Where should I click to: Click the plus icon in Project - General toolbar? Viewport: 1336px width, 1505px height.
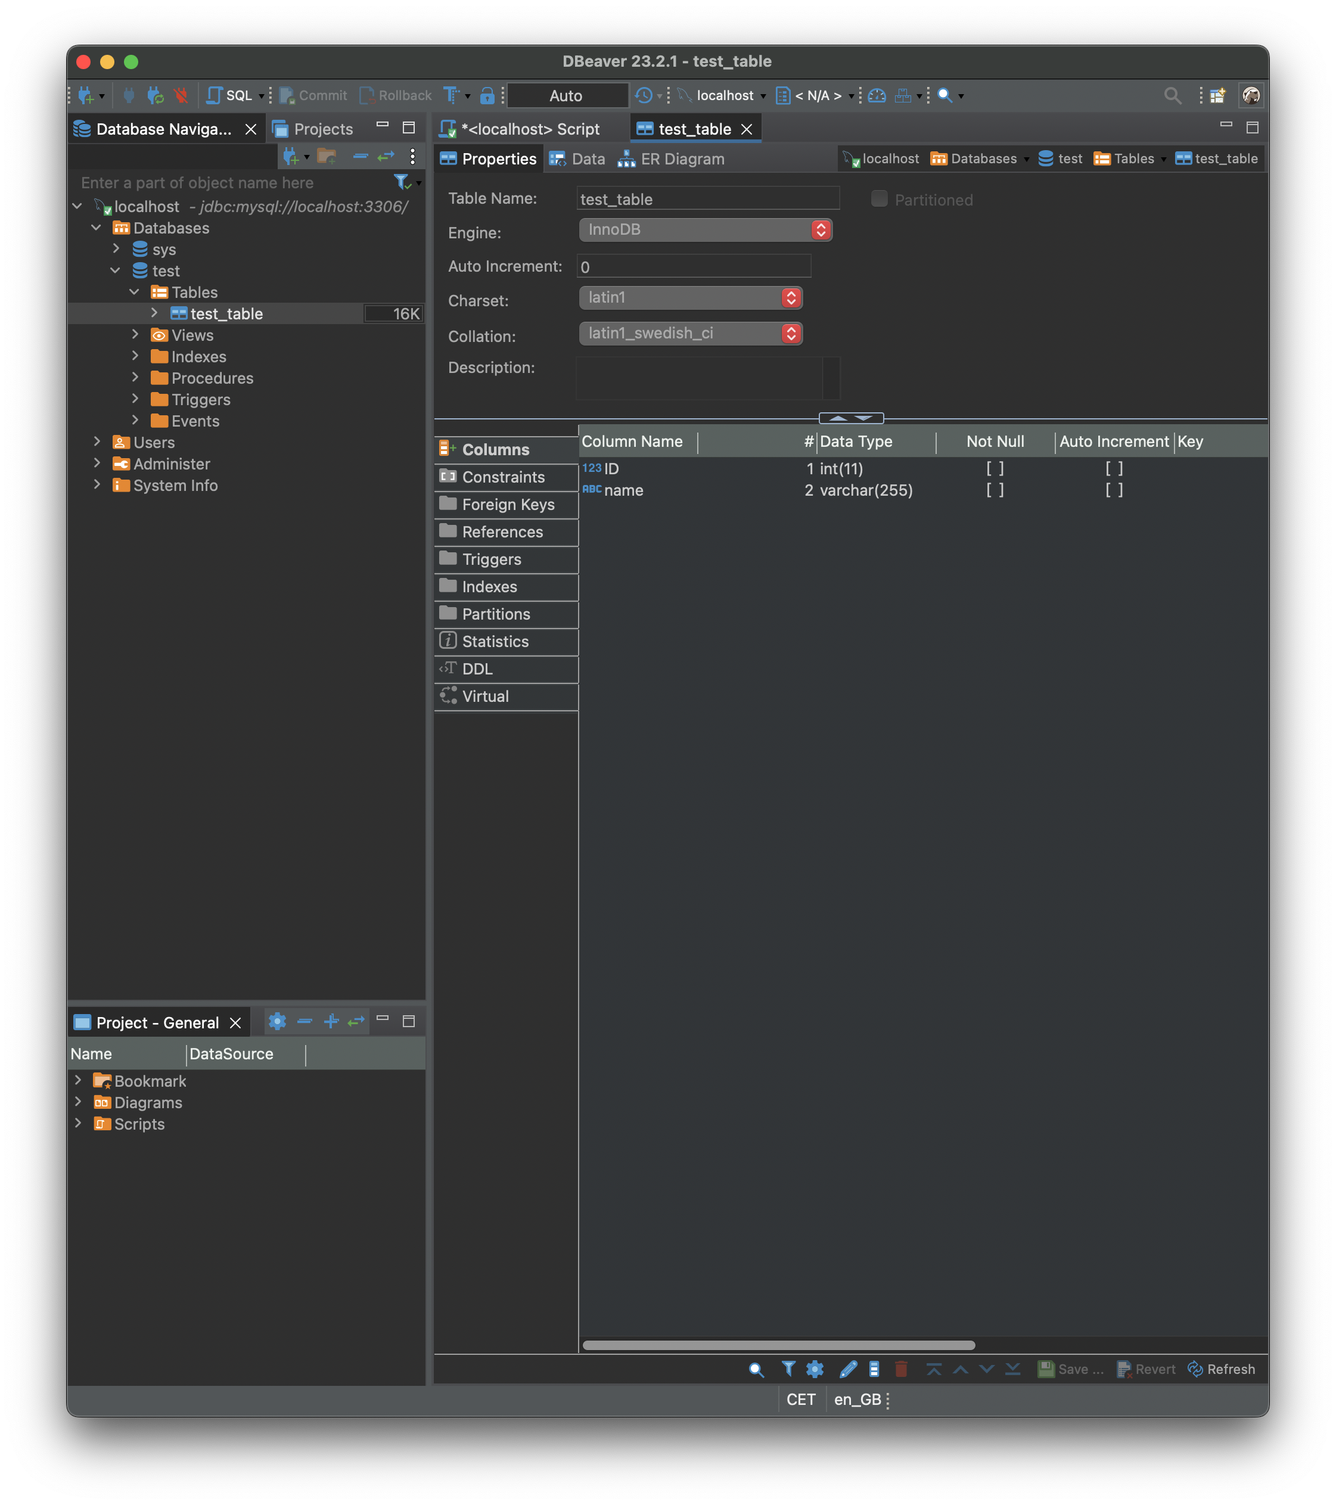[x=331, y=1021]
